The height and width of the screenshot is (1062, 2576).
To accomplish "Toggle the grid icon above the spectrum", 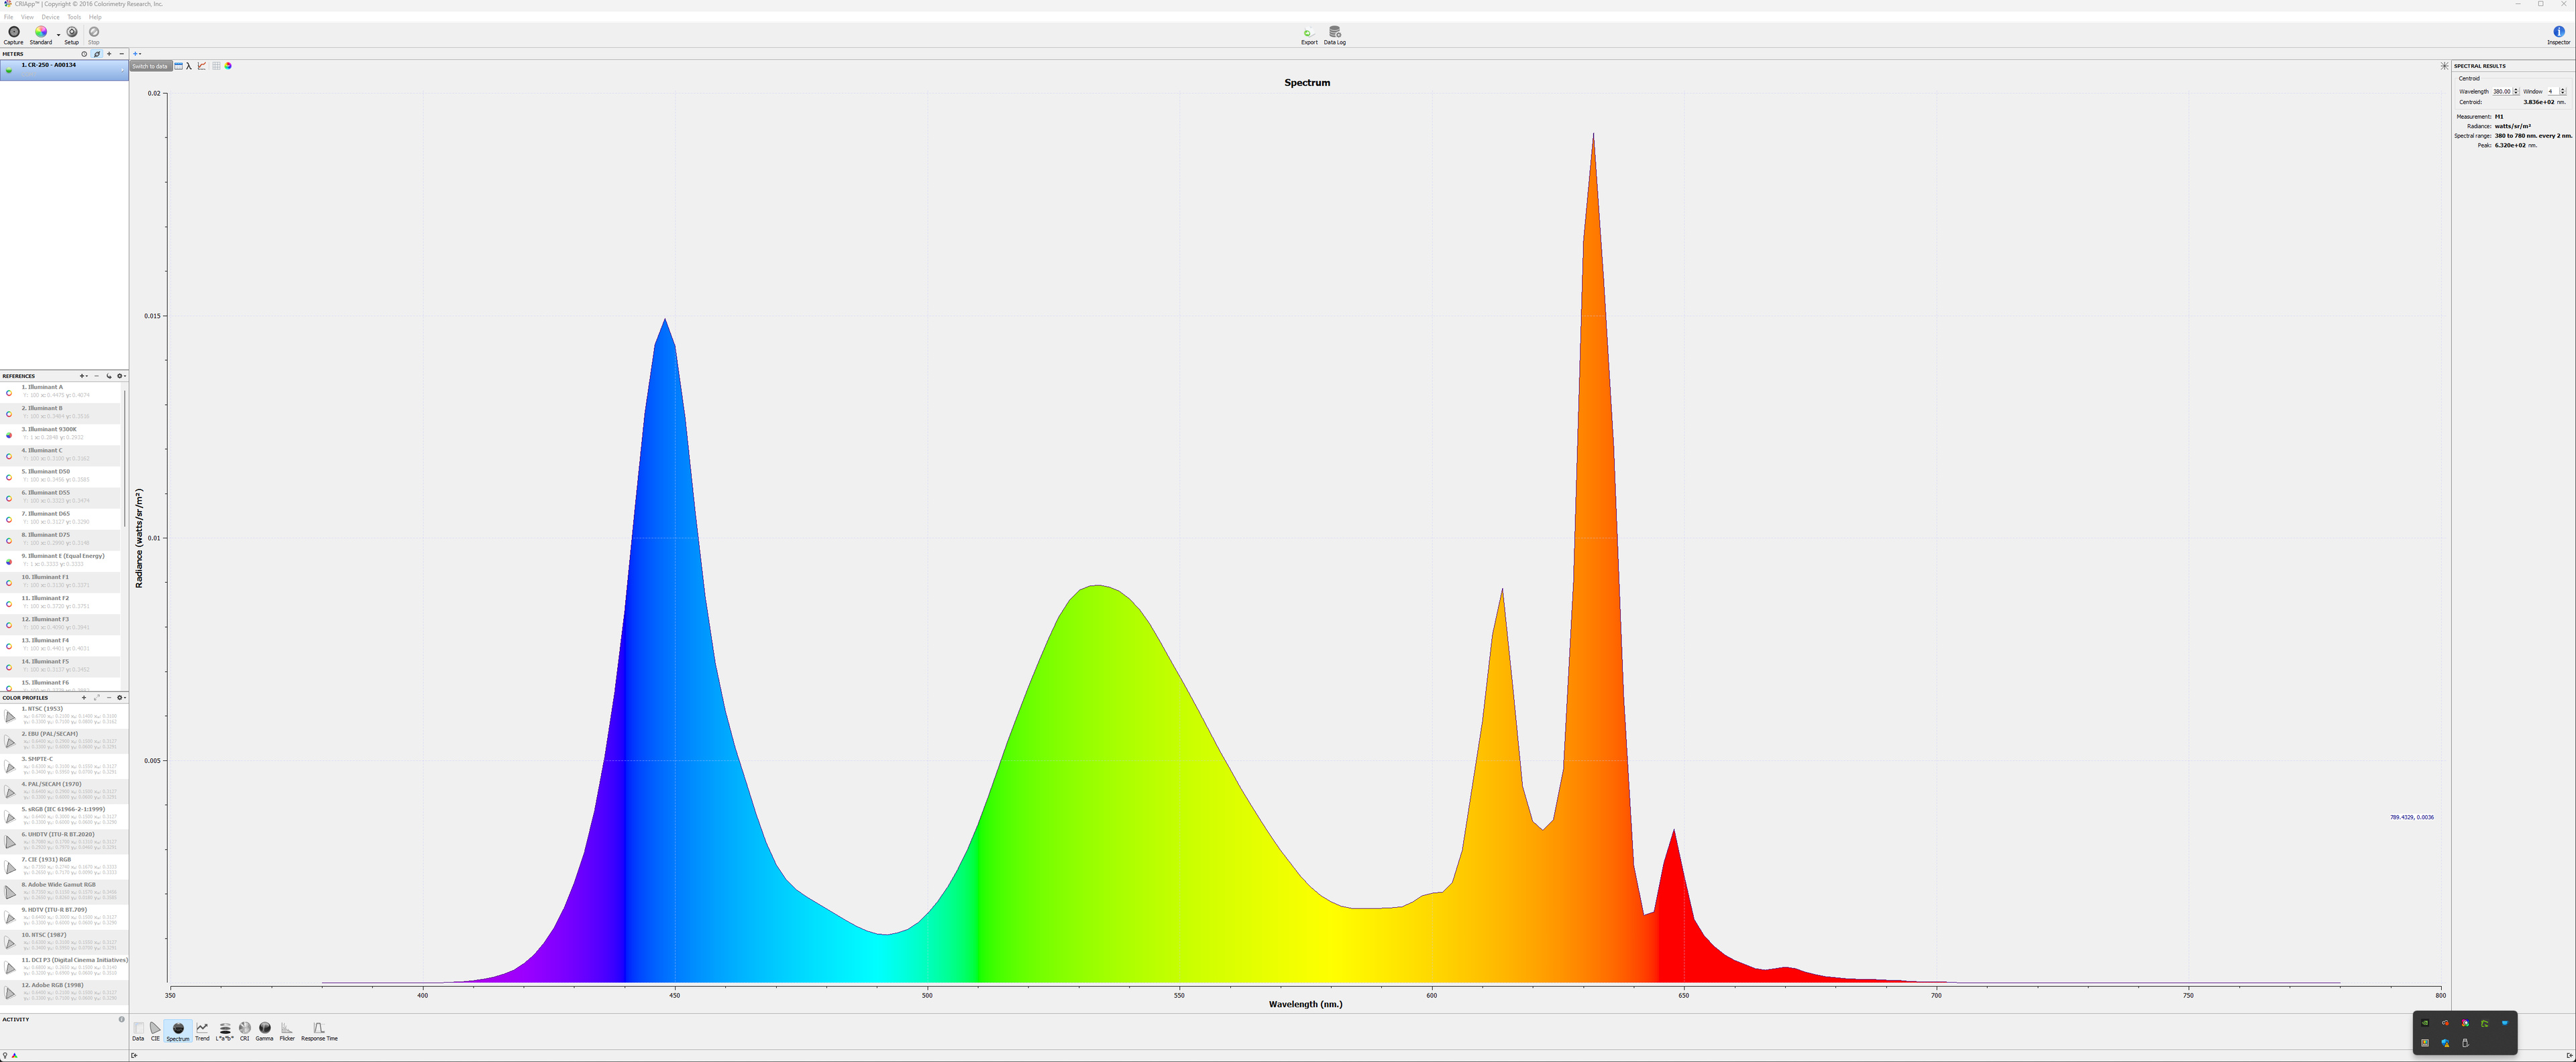I will click(x=216, y=66).
